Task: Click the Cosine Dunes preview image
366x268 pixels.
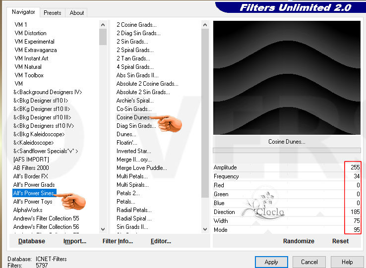Action: 287,77
